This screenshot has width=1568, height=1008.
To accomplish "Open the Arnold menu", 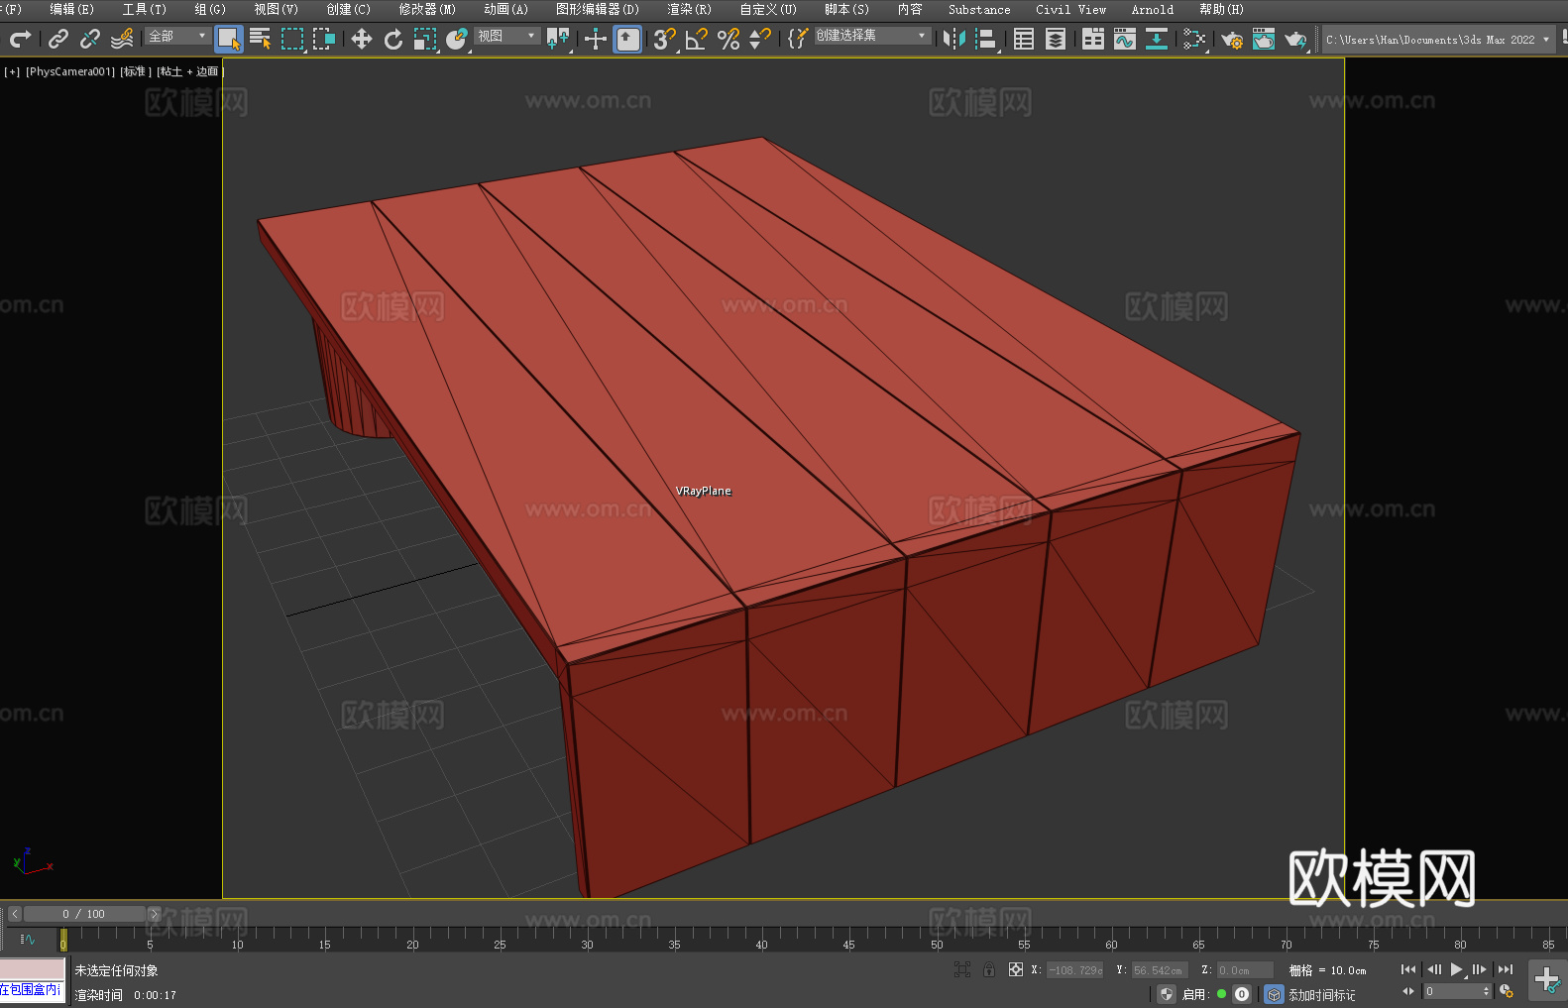I will (x=1152, y=9).
